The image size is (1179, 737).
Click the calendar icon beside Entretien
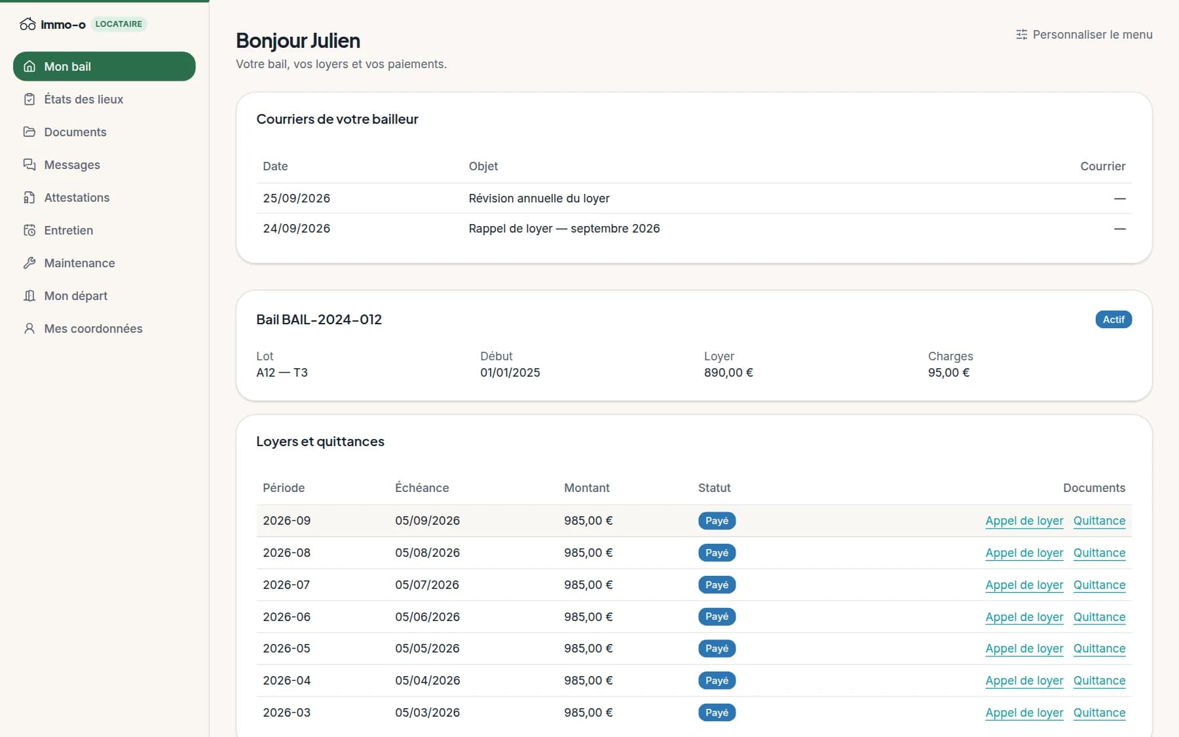pyautogui.click(x=29, y=230)
